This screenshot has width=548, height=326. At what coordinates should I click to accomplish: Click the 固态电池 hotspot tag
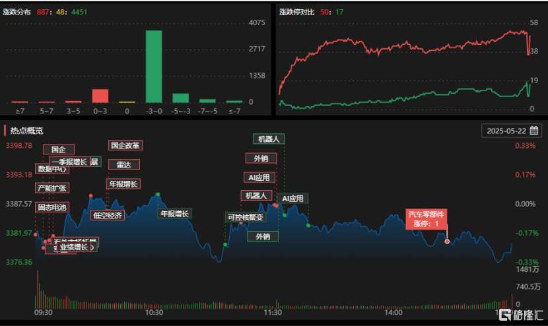[x=51, y=207]
